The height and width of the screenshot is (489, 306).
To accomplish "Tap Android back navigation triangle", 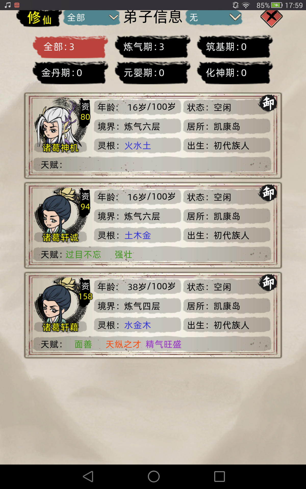I will (x=88, y=476).
